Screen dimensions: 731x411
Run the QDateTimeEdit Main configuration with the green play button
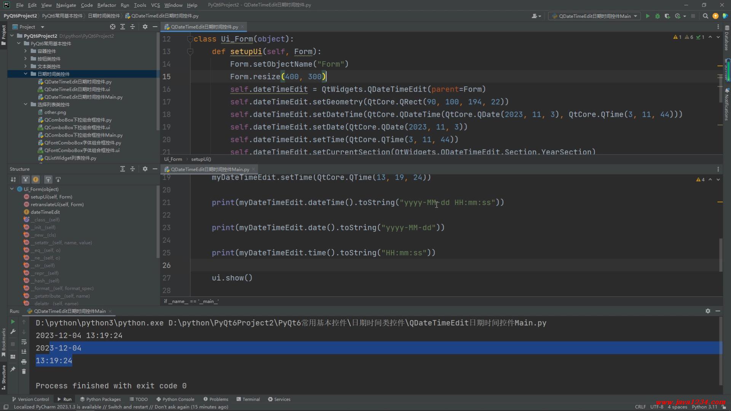point(648,16)
